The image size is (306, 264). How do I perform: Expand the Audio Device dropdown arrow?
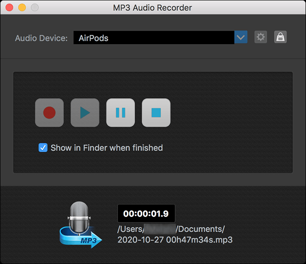pyautogui.click(x=241, y=38)
